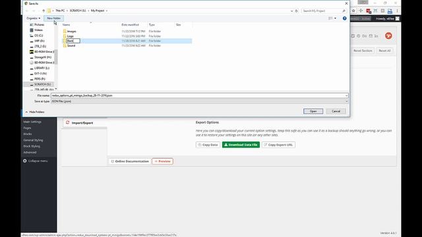
Task: Cancel the Save As dialog
Action: pos(336,111)
